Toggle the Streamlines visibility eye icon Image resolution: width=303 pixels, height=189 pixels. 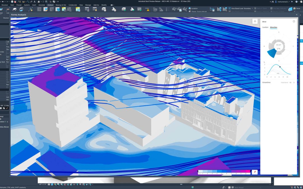pos(290,82)
